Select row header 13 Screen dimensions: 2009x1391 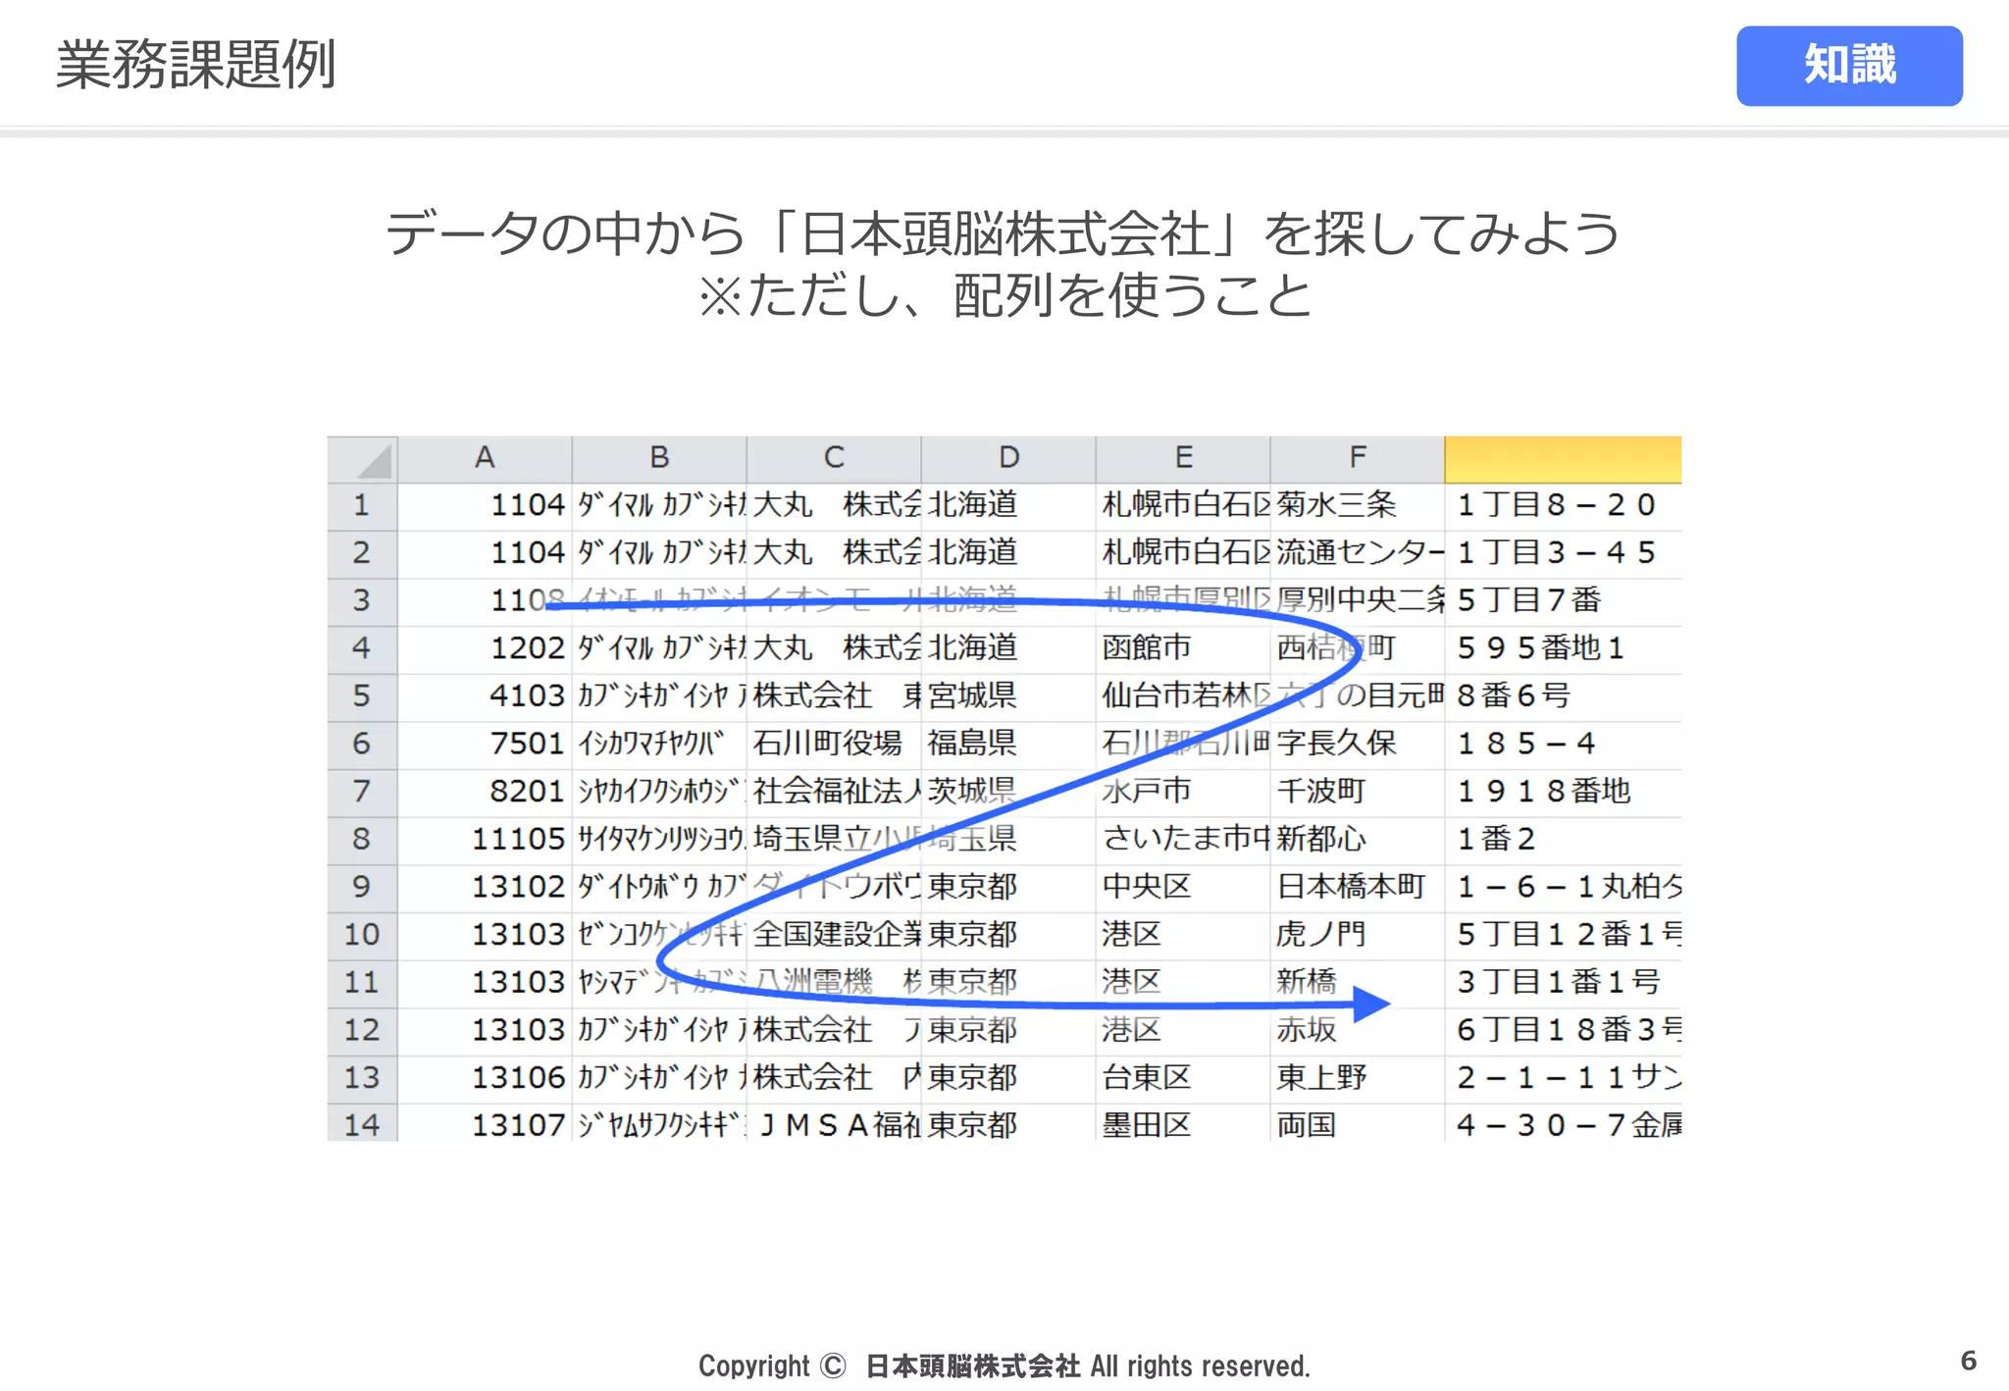point(362,1079)
